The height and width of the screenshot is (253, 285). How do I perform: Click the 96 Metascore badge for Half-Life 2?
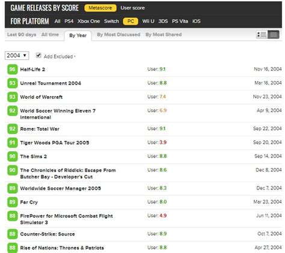point(12,70)
